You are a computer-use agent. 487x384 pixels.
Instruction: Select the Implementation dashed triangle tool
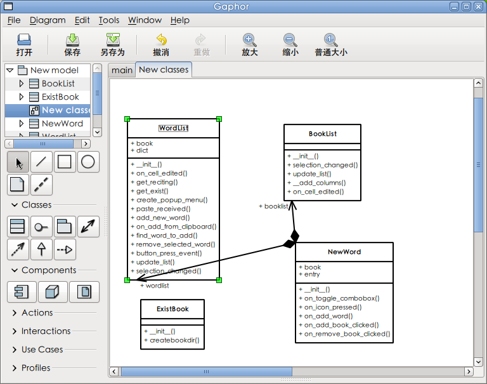pos(65,249)
